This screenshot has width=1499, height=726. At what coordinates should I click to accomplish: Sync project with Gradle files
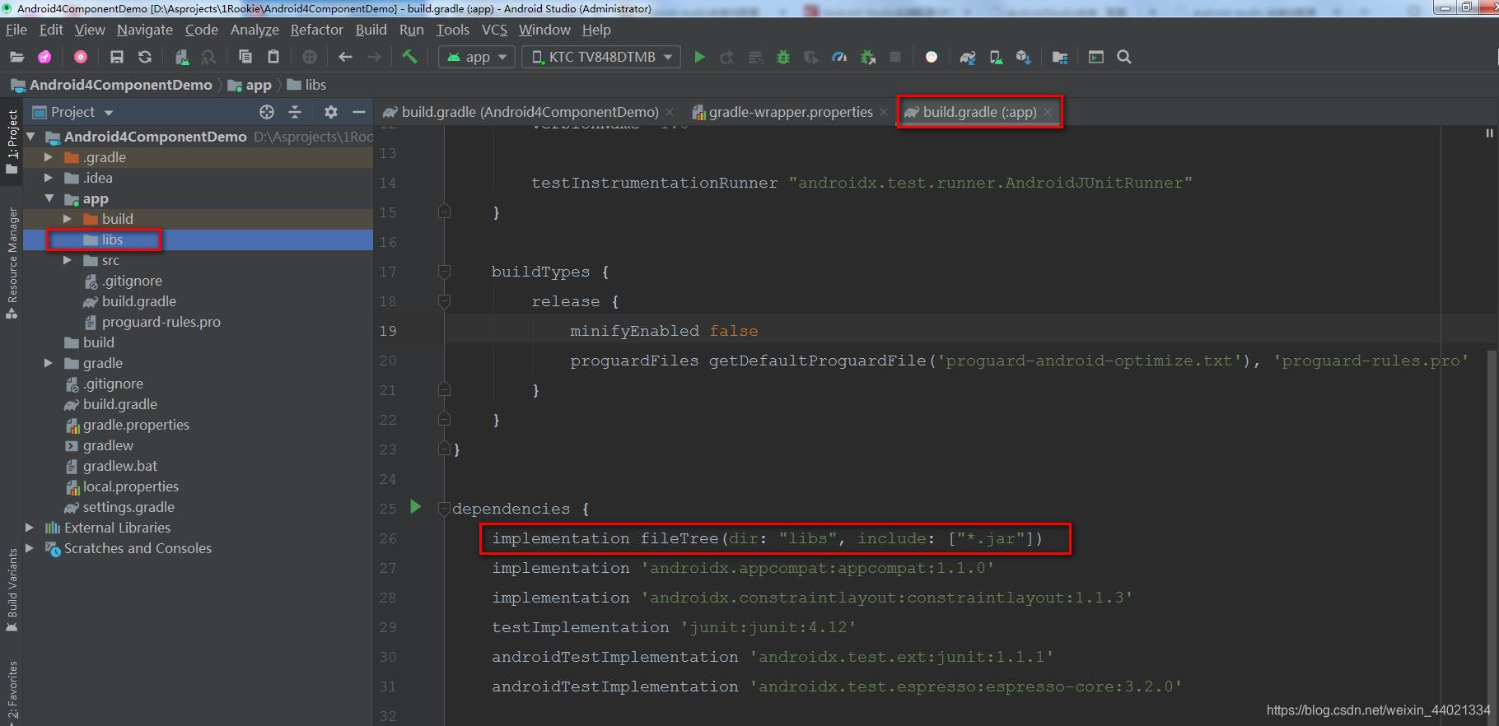click(967, 57)
